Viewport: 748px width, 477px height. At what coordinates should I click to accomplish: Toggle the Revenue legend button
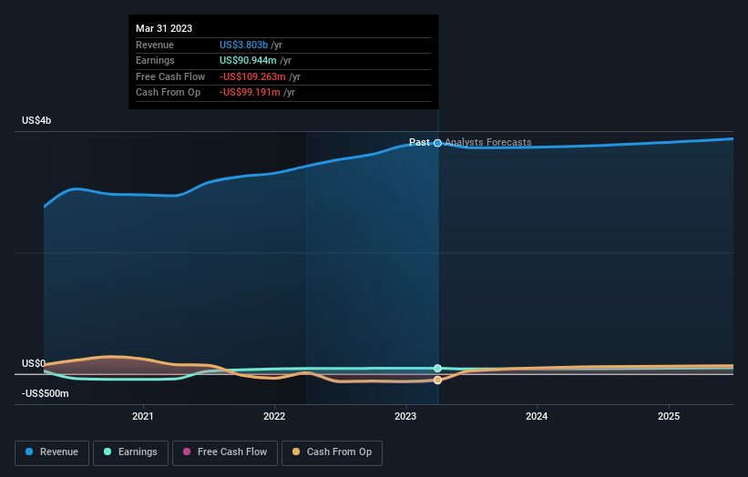coord(52,452)
